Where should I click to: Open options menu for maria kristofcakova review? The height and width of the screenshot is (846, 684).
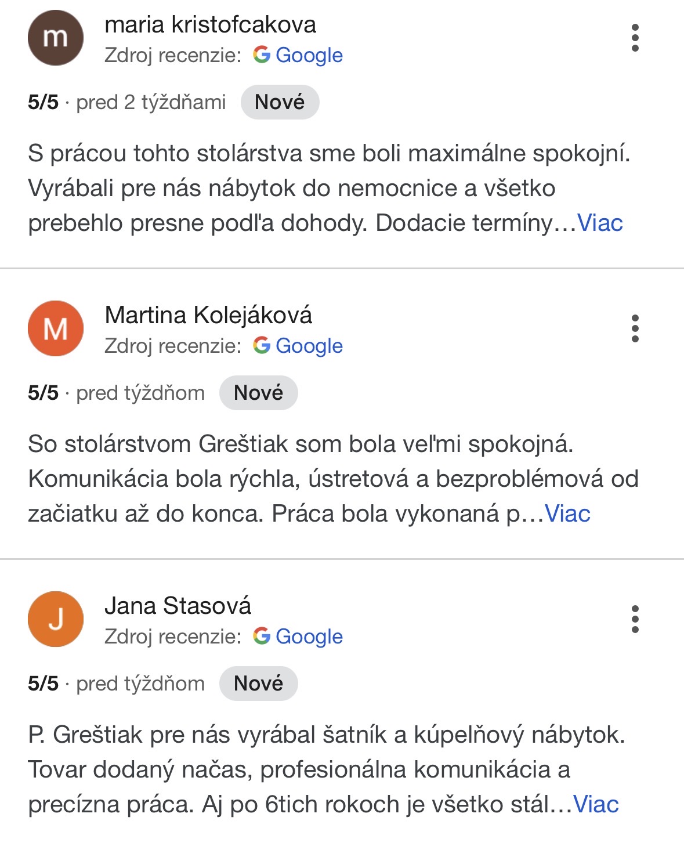point(635,38)
